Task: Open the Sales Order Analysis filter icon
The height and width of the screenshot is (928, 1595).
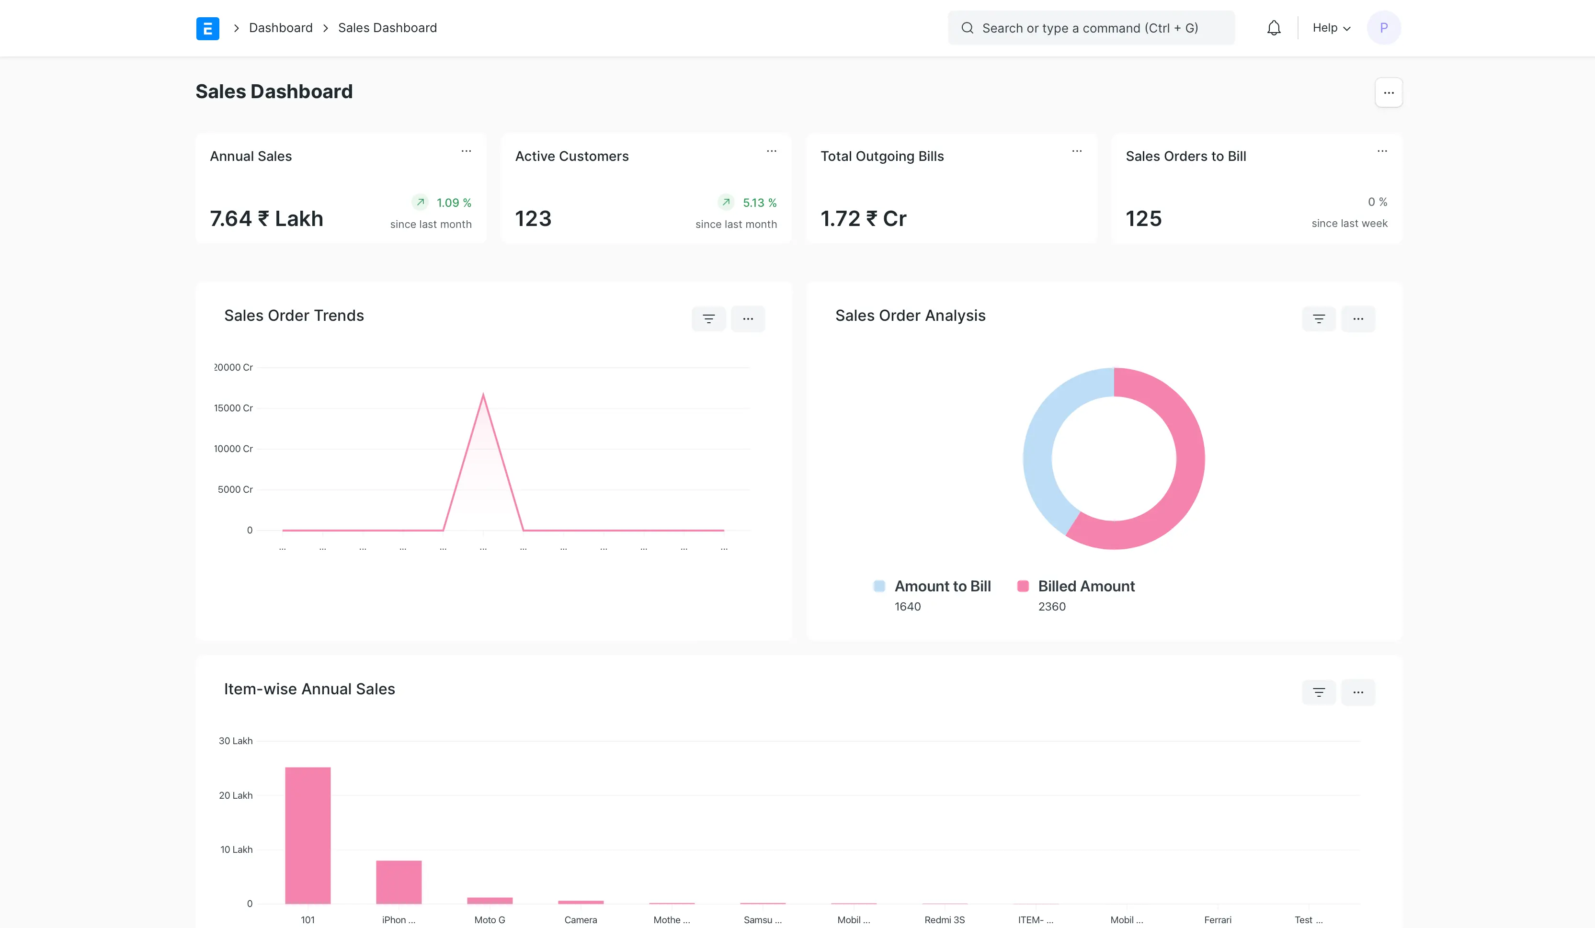Action: pyautogui.click(x=1319, y=318)
